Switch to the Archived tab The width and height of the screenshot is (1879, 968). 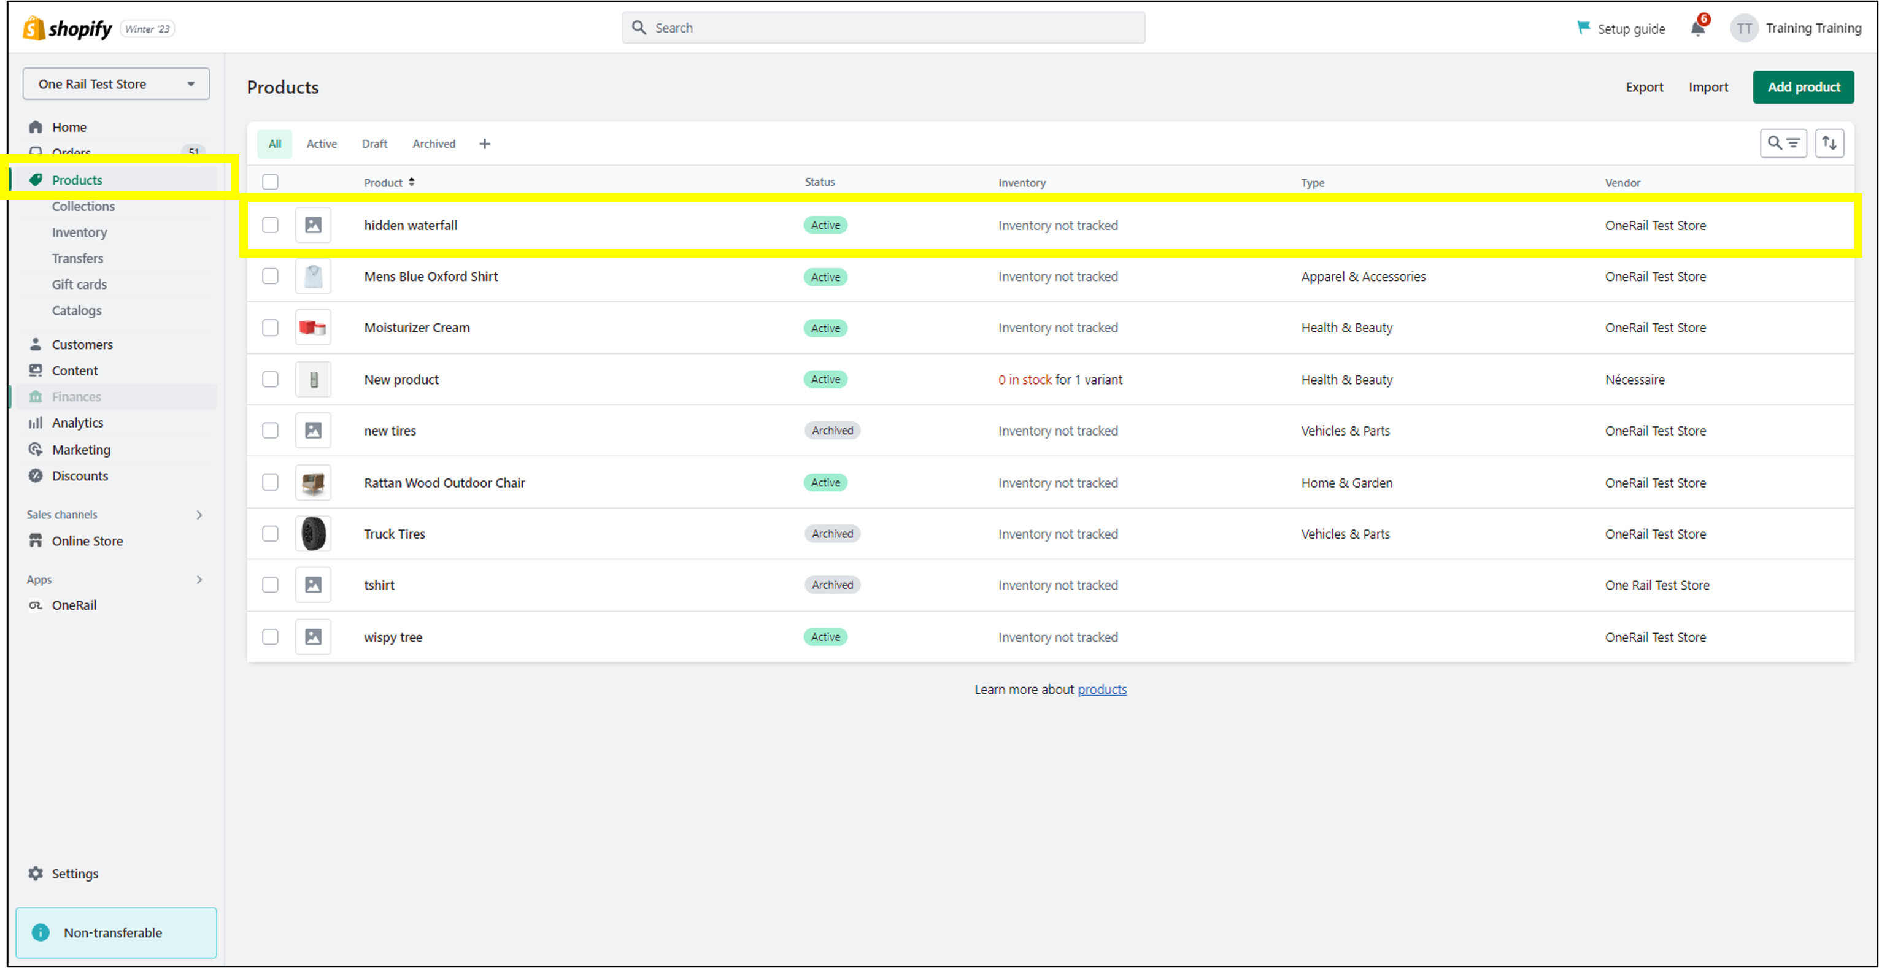point(433,144)
